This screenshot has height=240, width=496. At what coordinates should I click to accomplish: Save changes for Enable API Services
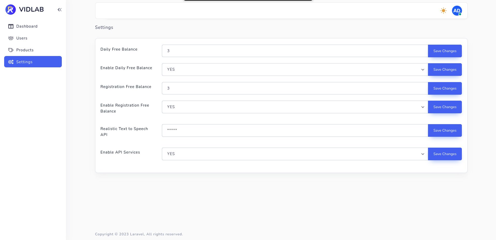click(x=445, y=154)
